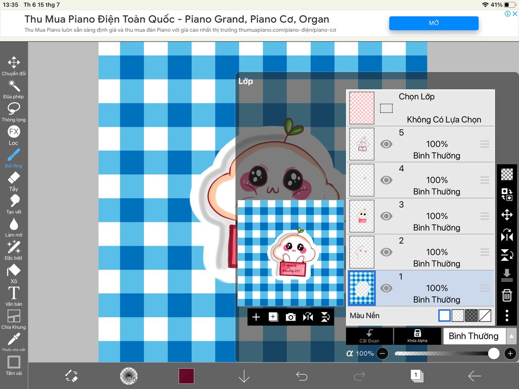Tap the blend mode arrow button
The image size is (519, 389).
[511, 336]
